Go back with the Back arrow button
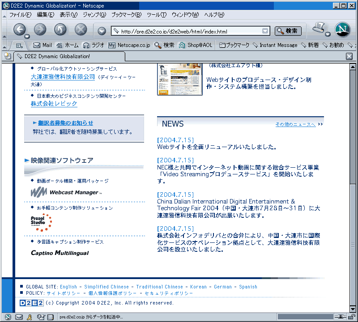This screenshot has height=322, width=358. tap(20, 30)
